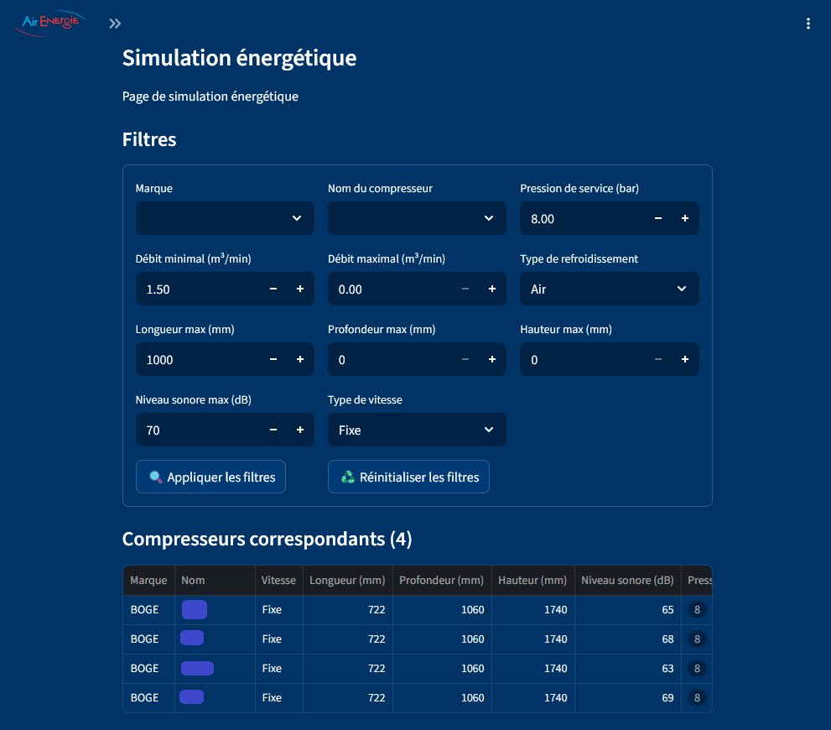Click pressure badge 8 in the 69 dB row
The image size is (831, 730).
point(697,697)
